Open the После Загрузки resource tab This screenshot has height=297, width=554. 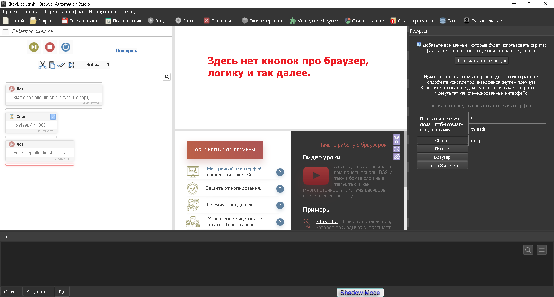pyautogui.click(x=442, y=166)
